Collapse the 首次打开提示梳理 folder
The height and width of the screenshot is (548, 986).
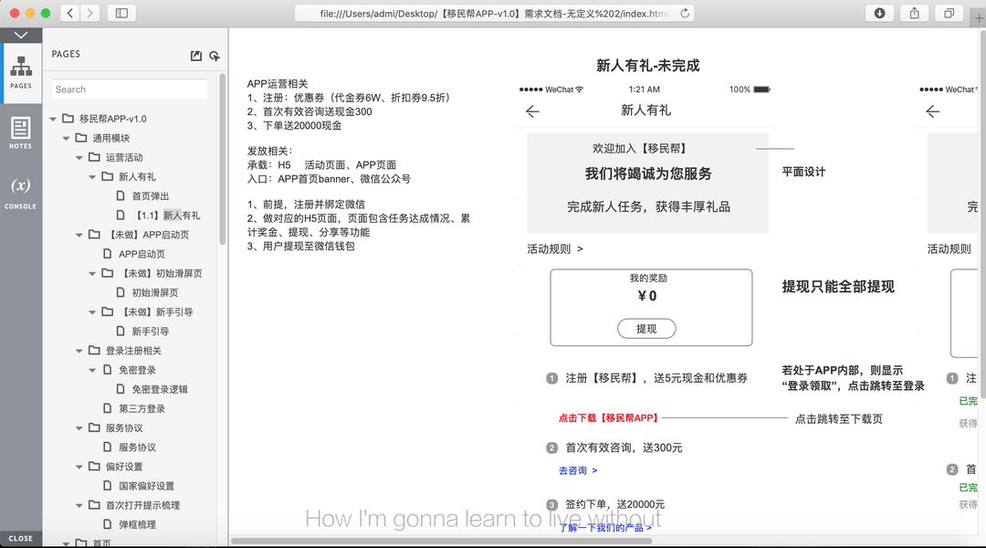pos(79,505)
